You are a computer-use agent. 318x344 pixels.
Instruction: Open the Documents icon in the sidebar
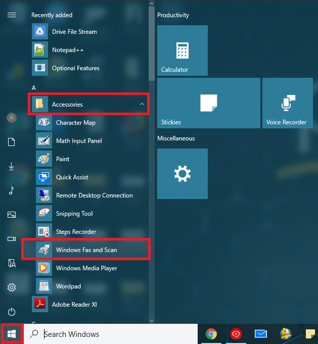(12, 142)
